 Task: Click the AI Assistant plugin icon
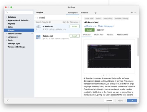coord(38,28)
